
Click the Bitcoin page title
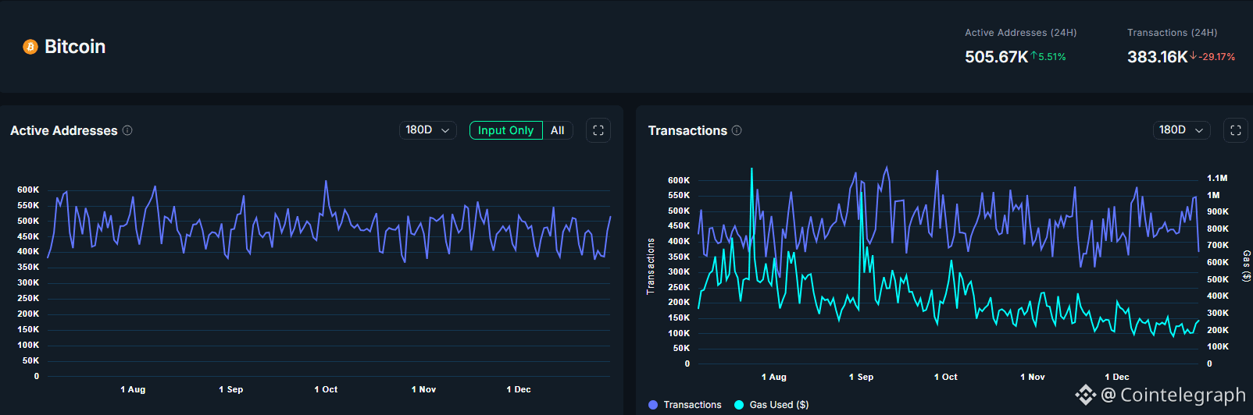[x=75, y=47]
